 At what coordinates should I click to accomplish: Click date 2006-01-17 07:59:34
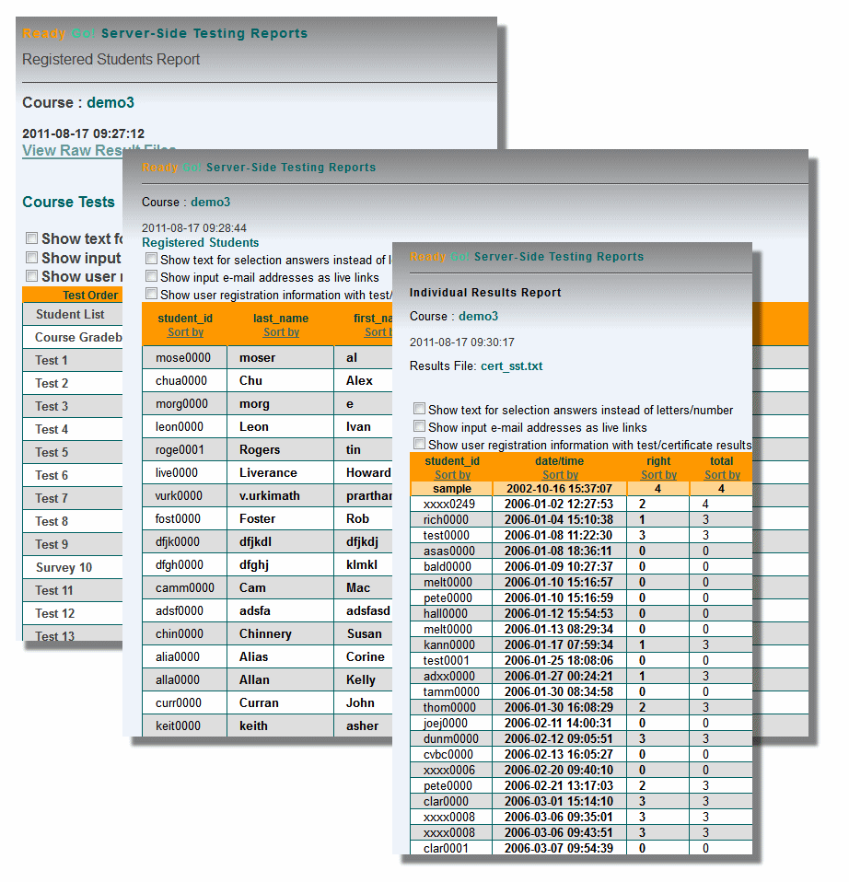(x=559, y=645)
